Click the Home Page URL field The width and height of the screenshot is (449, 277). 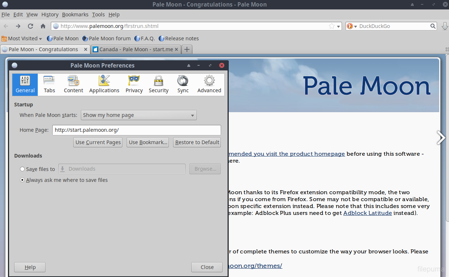click(x=136, y=130)
